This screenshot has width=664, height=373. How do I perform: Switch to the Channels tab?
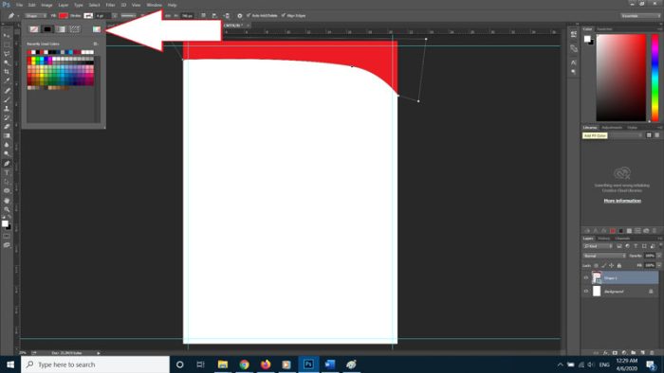[622, 239]
